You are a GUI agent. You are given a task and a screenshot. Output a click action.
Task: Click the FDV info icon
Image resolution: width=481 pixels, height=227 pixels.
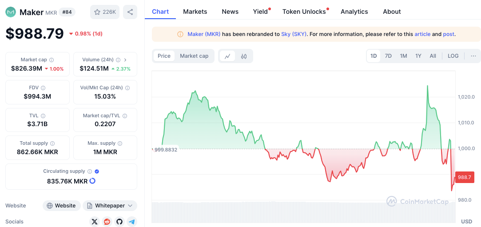coord(43,88)
